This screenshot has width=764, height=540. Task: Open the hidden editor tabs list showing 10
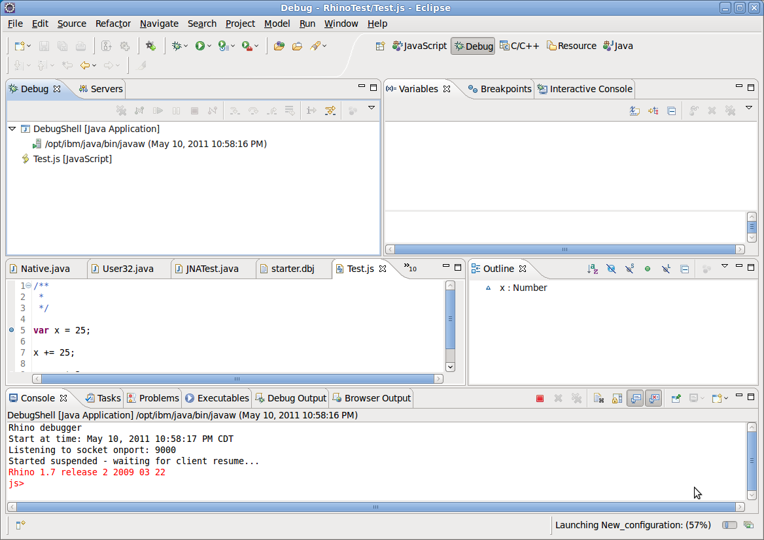(x=410, y=267)
